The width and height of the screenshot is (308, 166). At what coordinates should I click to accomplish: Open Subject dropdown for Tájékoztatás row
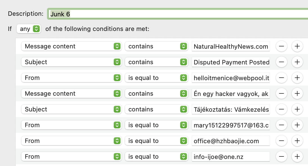(71, 109)
